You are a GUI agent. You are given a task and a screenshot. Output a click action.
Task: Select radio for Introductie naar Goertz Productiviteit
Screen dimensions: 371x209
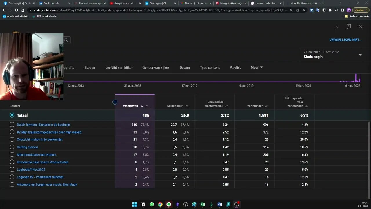click(12, 162)
